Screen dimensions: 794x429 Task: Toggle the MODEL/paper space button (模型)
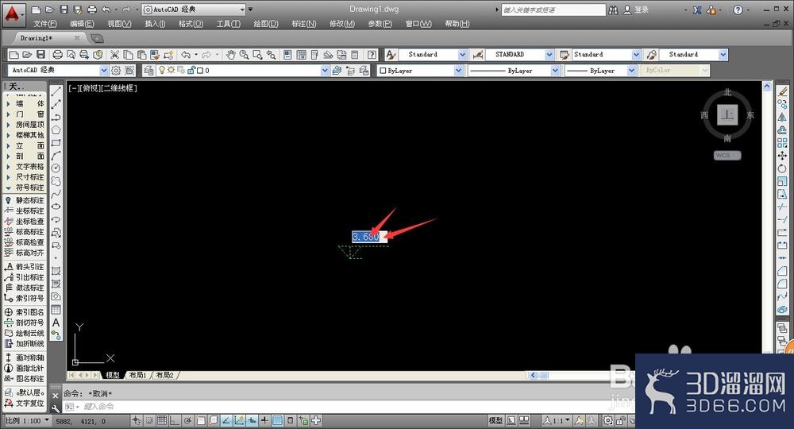click(x=495, y=420)
